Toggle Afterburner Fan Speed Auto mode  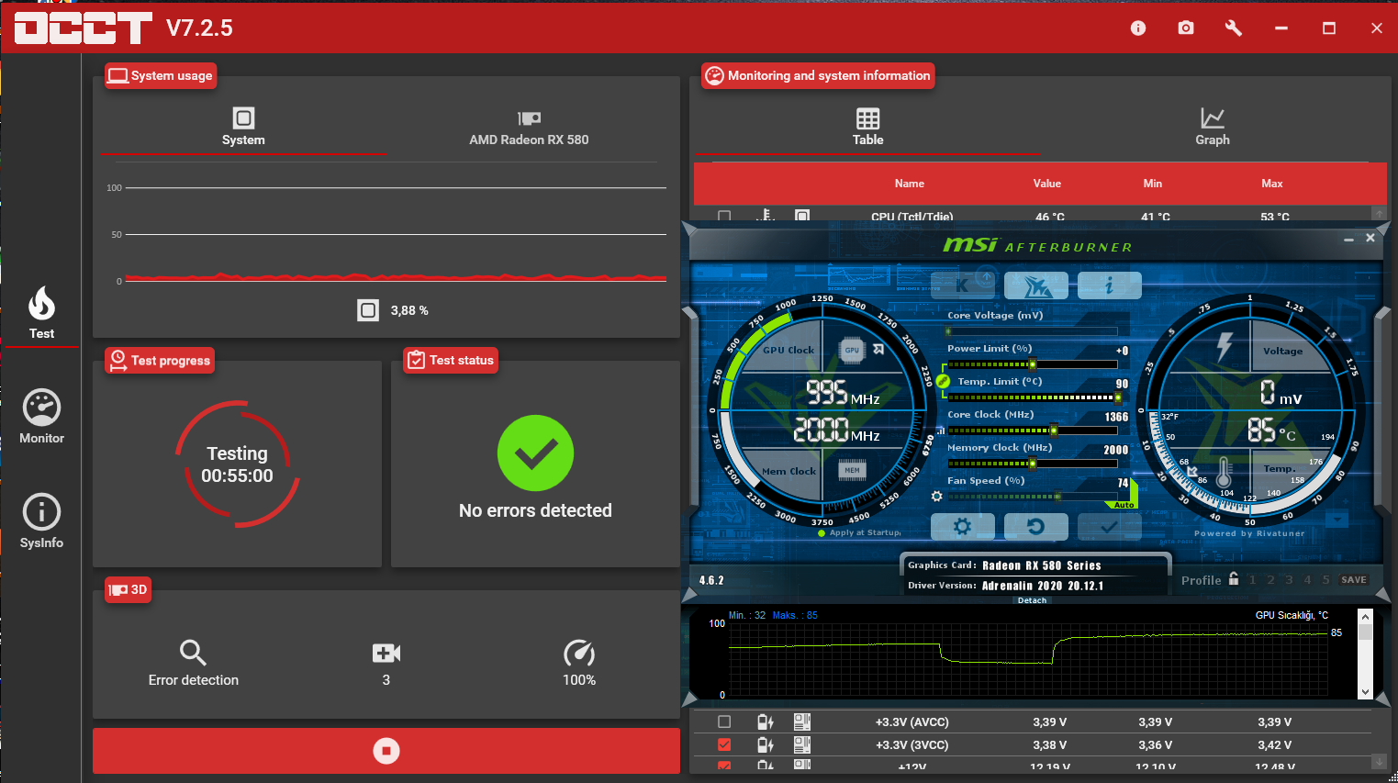pos(1124,505)
